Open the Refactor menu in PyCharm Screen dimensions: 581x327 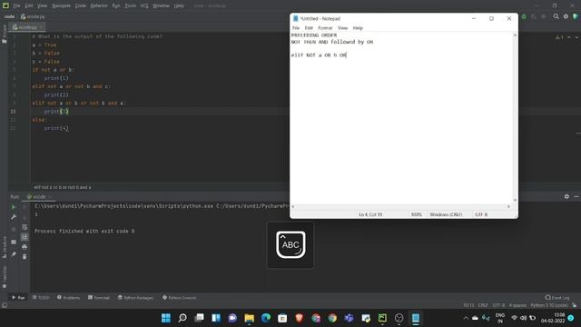pyautogui.click(x=99, y=5)
